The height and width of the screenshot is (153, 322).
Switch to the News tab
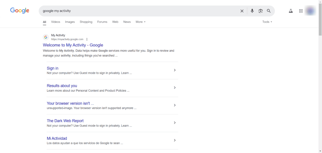tap(127, 22)
